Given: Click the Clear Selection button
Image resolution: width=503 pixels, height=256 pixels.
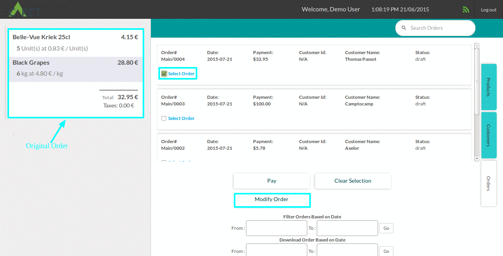Looking at the screenshot, I should coord(352,181).
